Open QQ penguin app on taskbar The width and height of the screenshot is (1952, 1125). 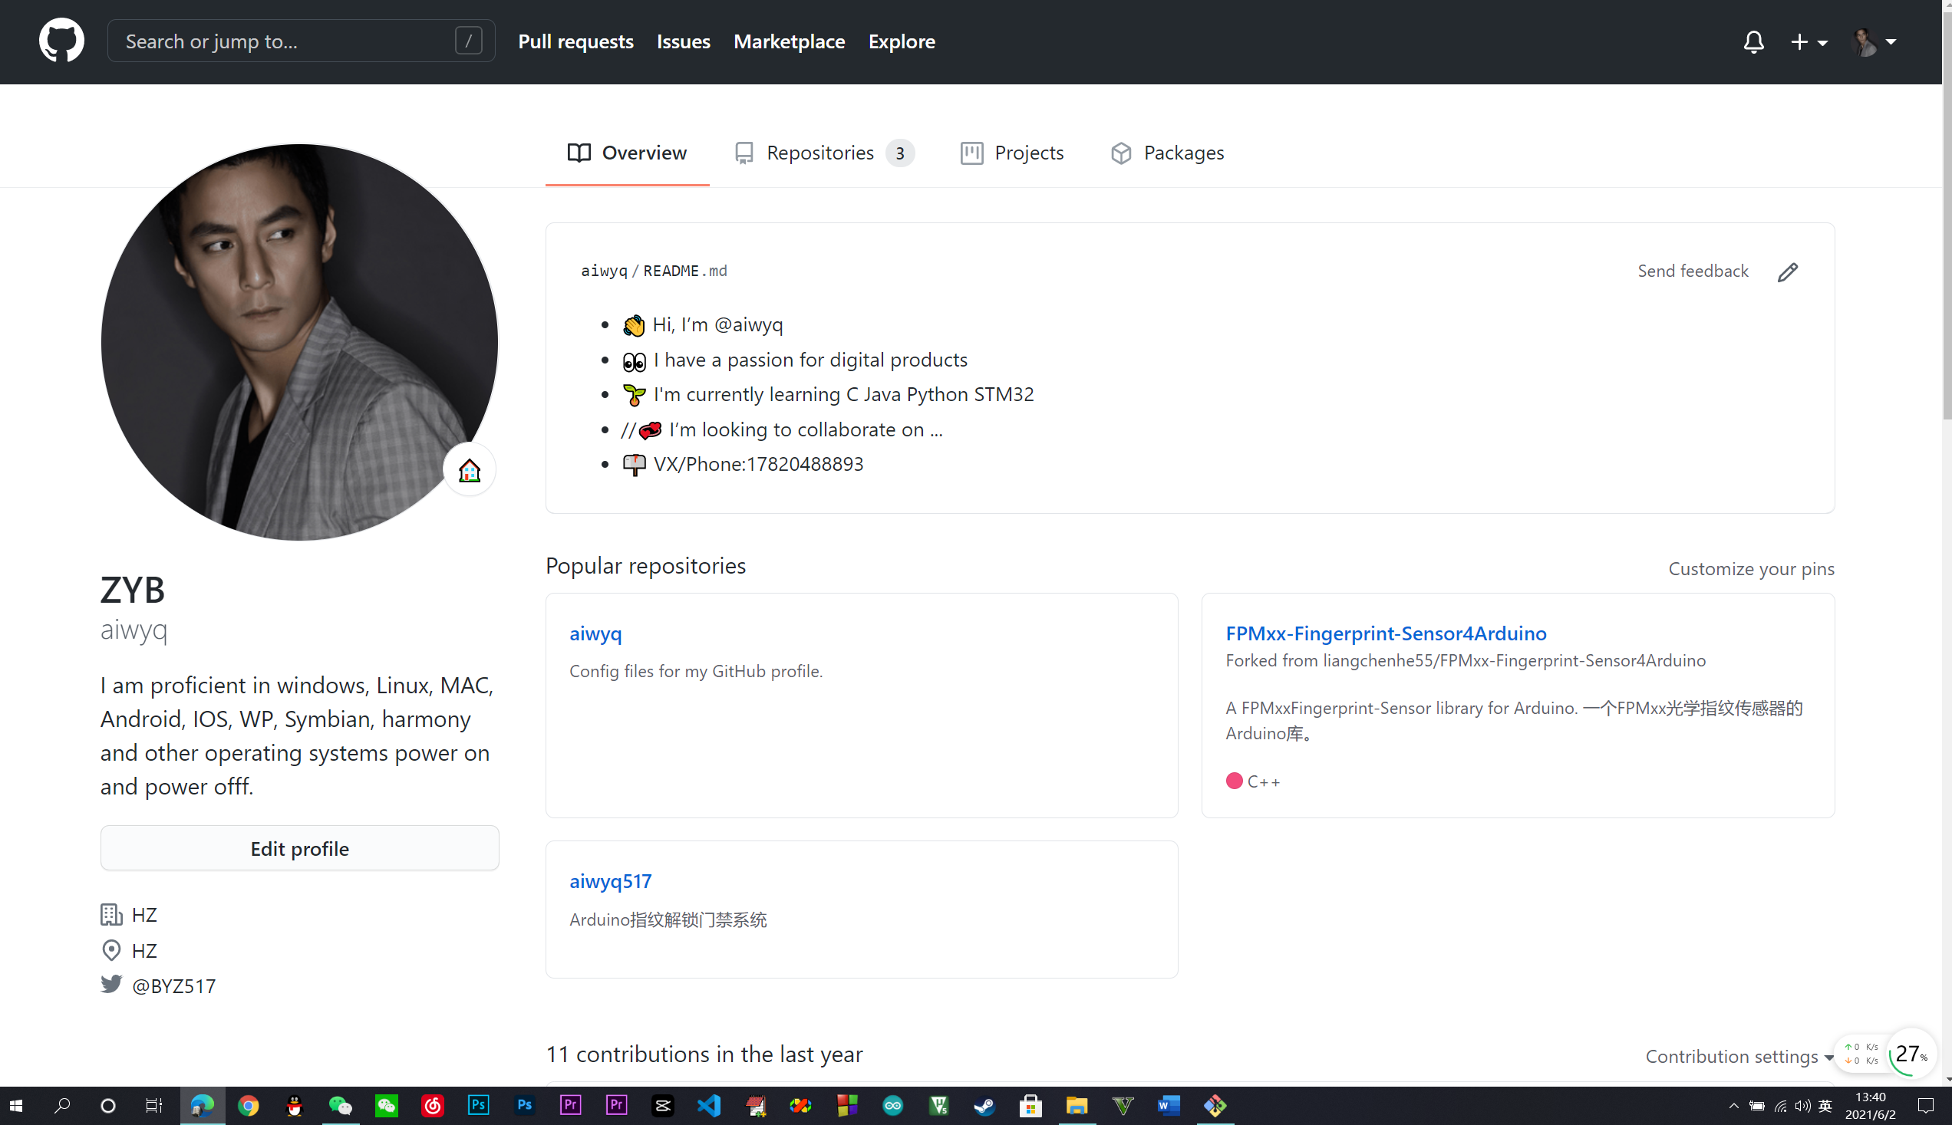295,1106
